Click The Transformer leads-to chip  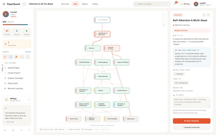click(x=181, y=83)
